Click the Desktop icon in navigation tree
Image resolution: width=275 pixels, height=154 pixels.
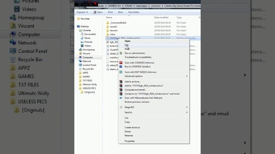[x=78, y=27]
